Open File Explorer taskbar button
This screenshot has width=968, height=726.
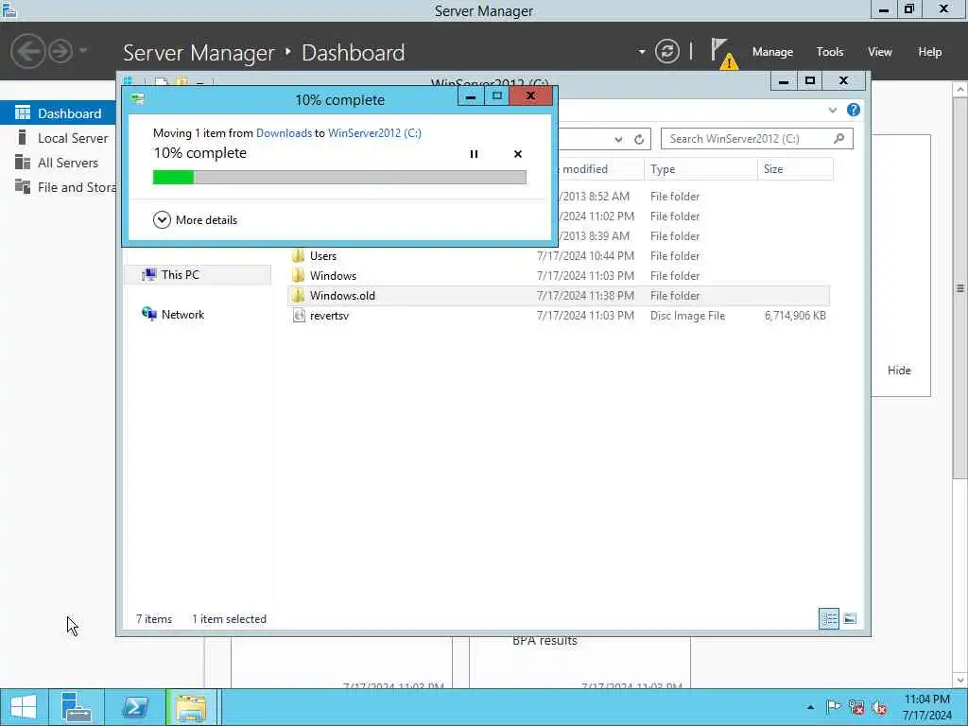point(191,707)
